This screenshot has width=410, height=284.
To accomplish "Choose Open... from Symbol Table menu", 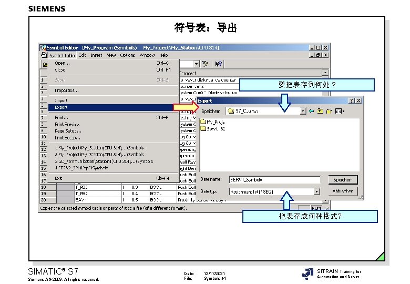I will pyautogui.click(x=114, y=63).
